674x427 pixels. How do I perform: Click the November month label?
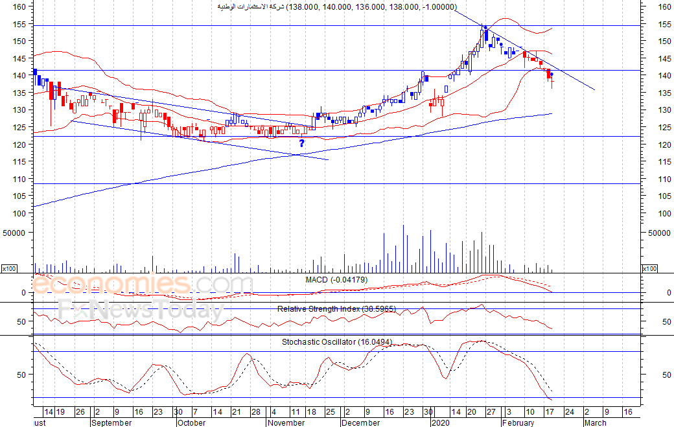pos(286,422)
